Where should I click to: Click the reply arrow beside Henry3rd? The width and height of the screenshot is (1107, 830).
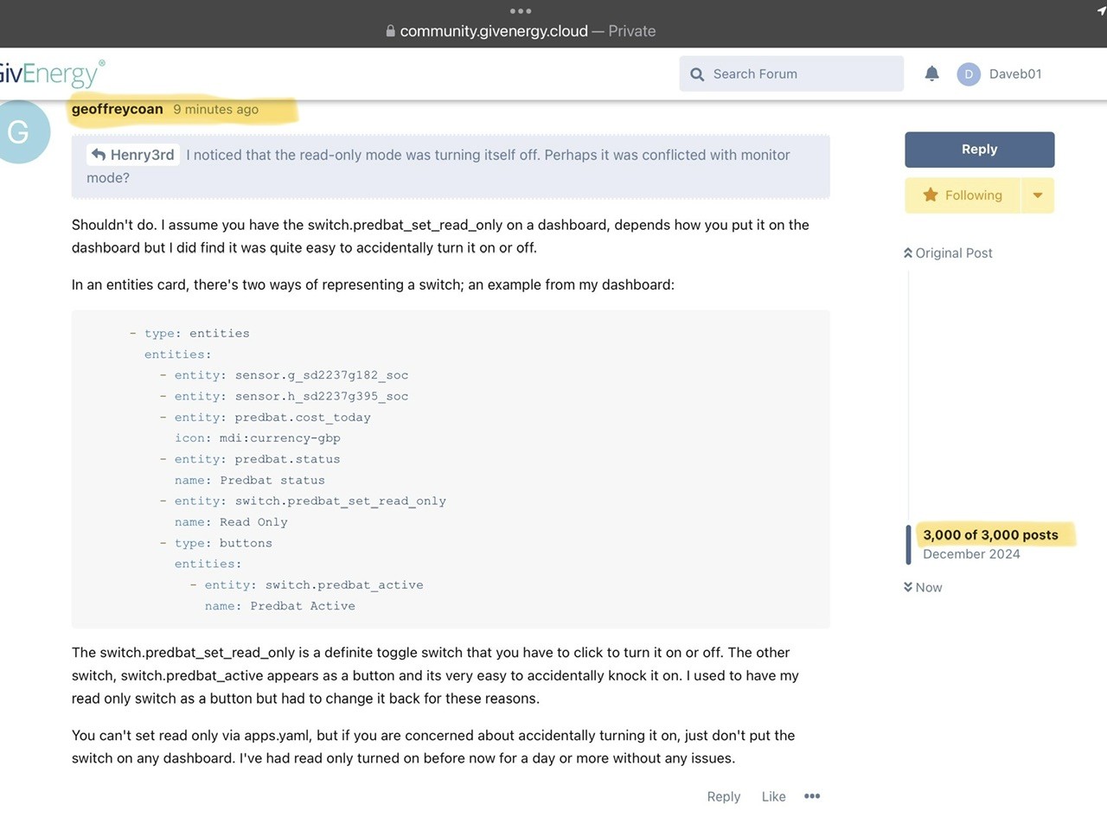(x=99, y=155)
